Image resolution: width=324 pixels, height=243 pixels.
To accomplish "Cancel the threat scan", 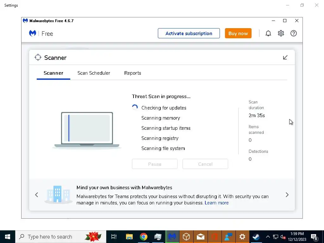I will click(205, 164).
